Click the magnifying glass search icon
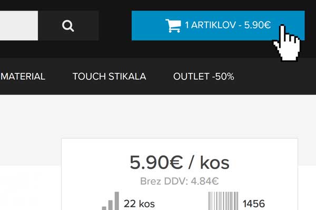316x210 pixels. pyautogui.click(x=68, y=26)
